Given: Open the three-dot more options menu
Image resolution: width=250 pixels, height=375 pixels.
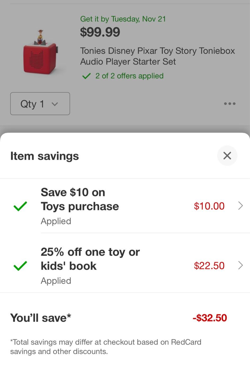Looking at the screenshot, I should pos(230,104).
